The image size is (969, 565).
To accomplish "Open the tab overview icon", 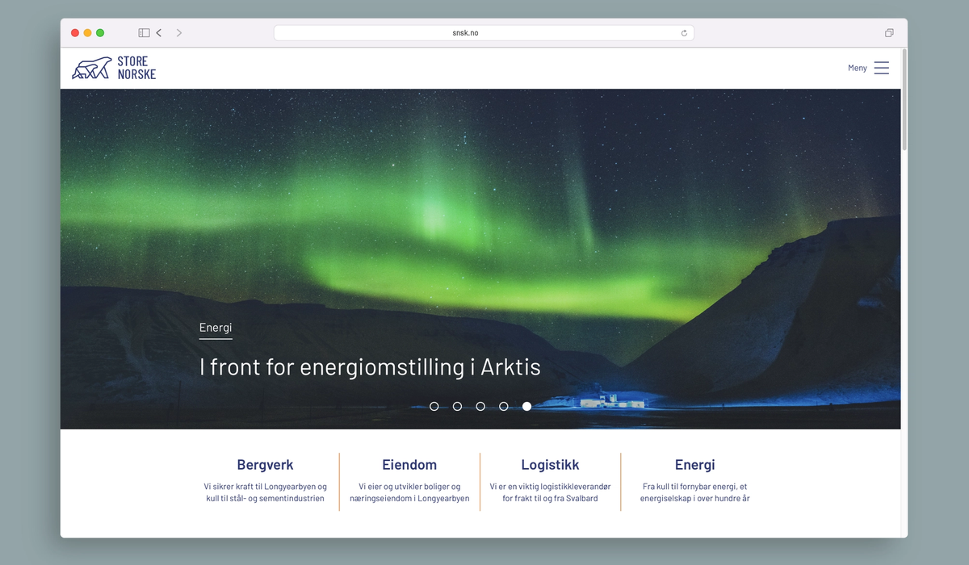I will coord(889,32).
